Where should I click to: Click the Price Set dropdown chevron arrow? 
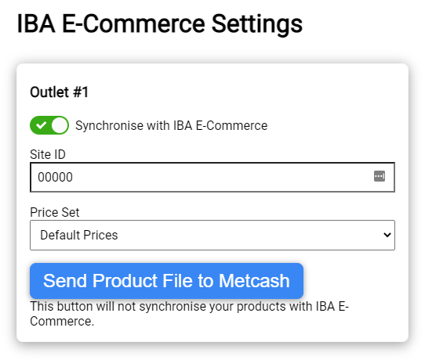(387, 235)
